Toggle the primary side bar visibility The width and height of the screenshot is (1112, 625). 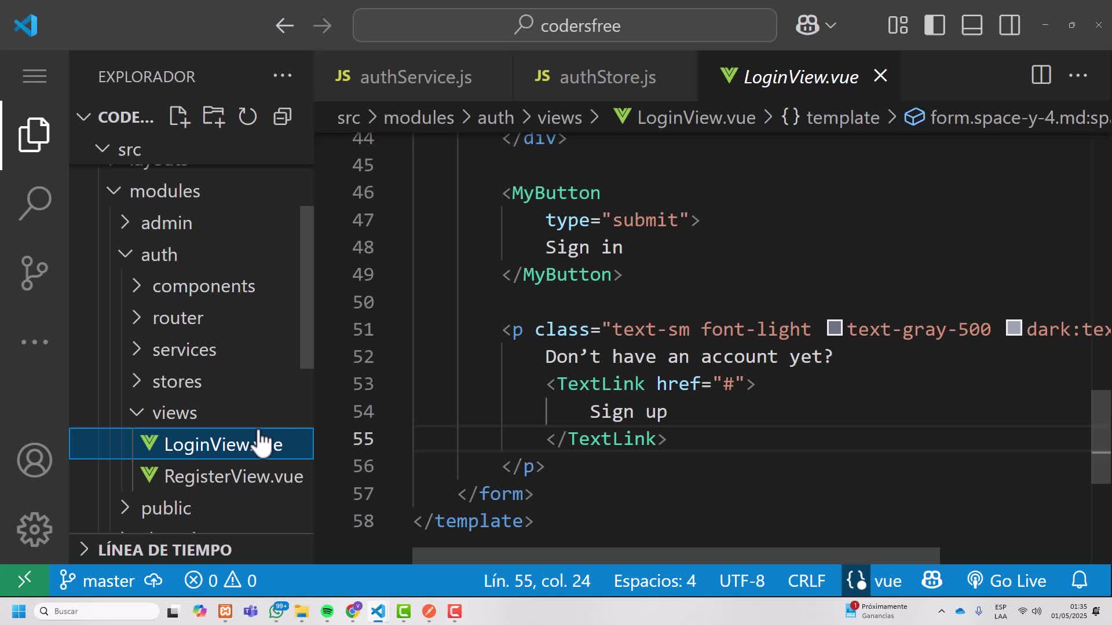pos(934,25)
